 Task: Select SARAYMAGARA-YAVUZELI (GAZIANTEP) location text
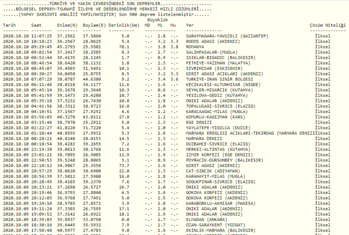(227, 36)
